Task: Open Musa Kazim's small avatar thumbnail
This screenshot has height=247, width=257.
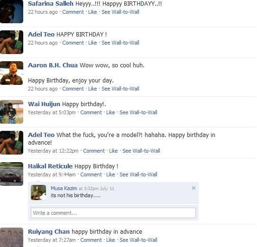Action: pyautogui.click(x=38, y=192)
